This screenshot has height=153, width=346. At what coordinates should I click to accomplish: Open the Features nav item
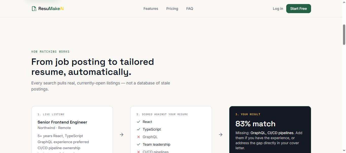click(151, 9)
